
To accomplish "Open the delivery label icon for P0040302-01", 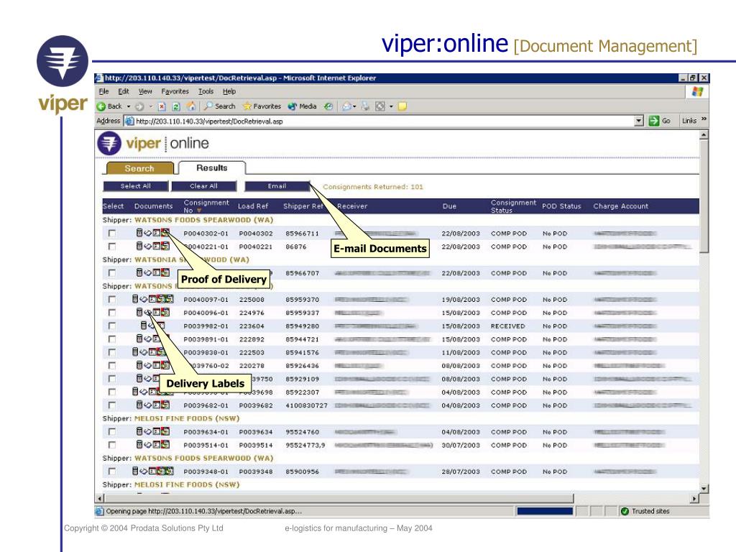I will tap(148, 233).
